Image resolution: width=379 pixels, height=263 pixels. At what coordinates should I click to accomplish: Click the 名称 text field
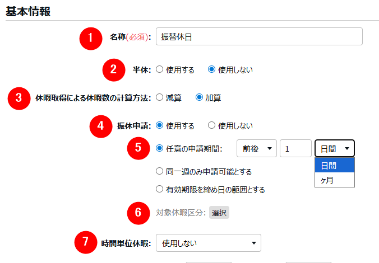(258, 37)
